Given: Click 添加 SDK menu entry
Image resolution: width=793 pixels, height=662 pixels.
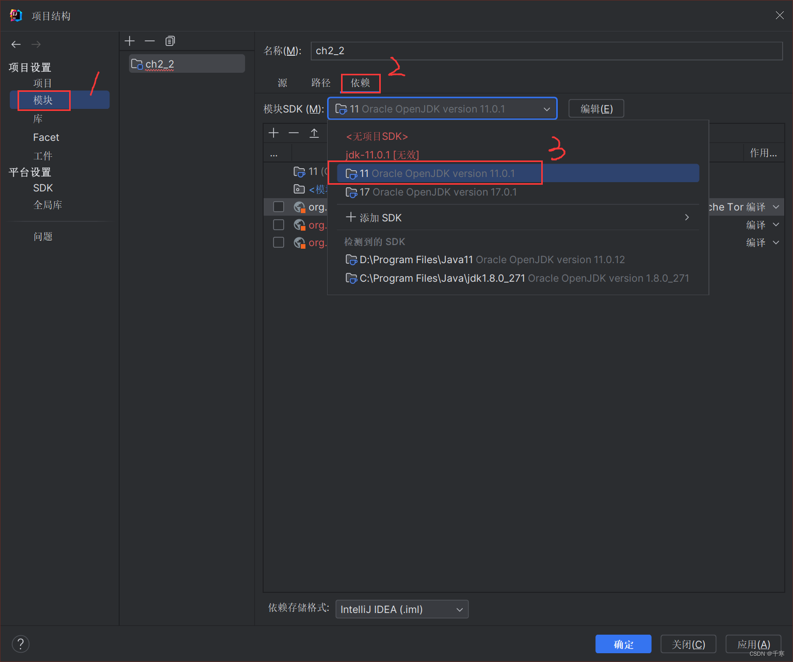Looking at the screenshot, I should pyautogui.click(x=518, y=218).
